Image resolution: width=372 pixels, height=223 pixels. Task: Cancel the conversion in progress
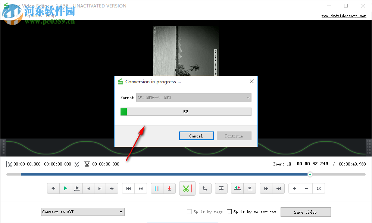pyautogui.click(x=196, y=136)
